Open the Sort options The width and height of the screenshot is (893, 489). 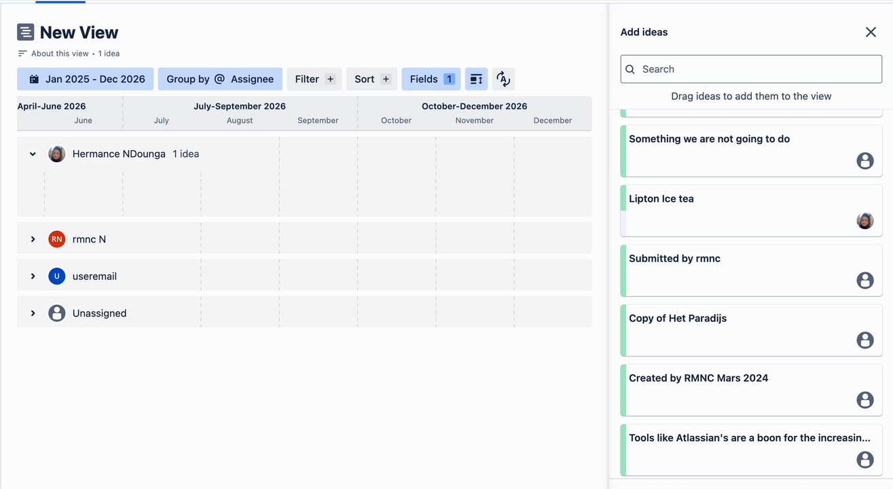(371, 79)
